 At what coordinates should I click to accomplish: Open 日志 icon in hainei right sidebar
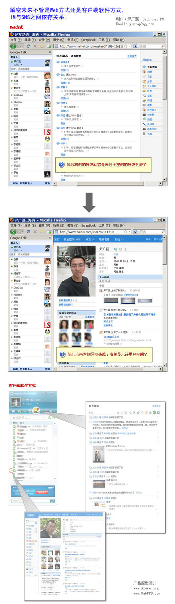tap(144, 77)
